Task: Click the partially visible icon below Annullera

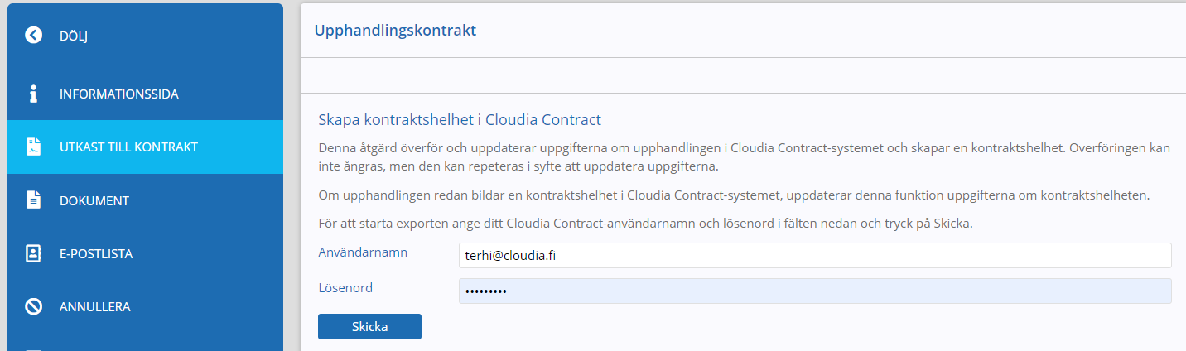Action: [x=33, y=349]
